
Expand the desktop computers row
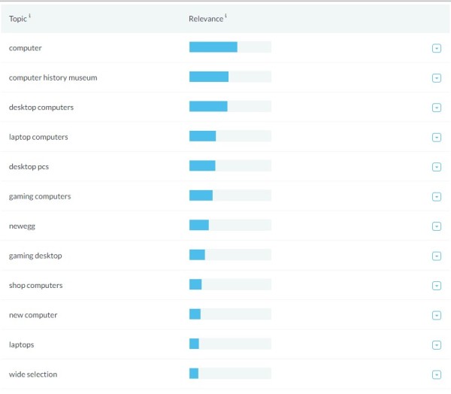[x=436, y=108]
